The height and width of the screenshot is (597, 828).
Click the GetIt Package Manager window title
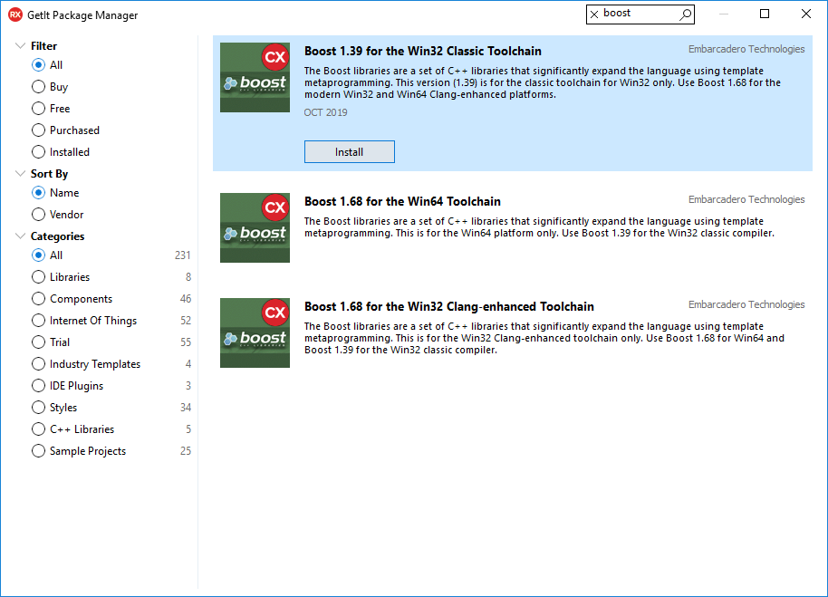82,15
